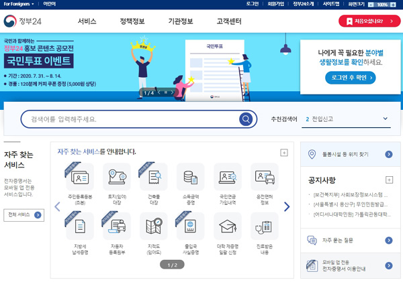Open 돌봄시설 등 위치 찾기

pos(351,154)
